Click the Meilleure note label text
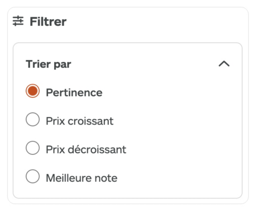This screenshot has height=211, width=256. [x=82, y=178]
